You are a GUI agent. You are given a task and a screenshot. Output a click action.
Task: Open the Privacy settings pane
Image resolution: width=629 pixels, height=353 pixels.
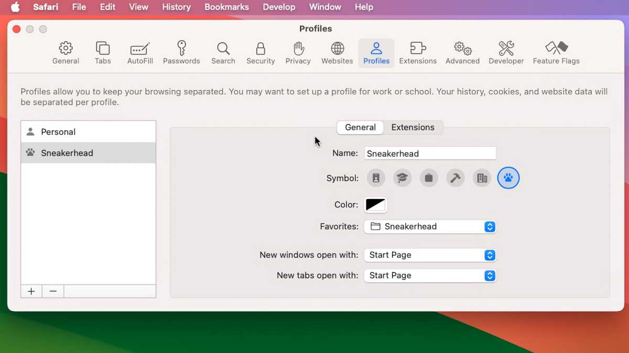298,53
